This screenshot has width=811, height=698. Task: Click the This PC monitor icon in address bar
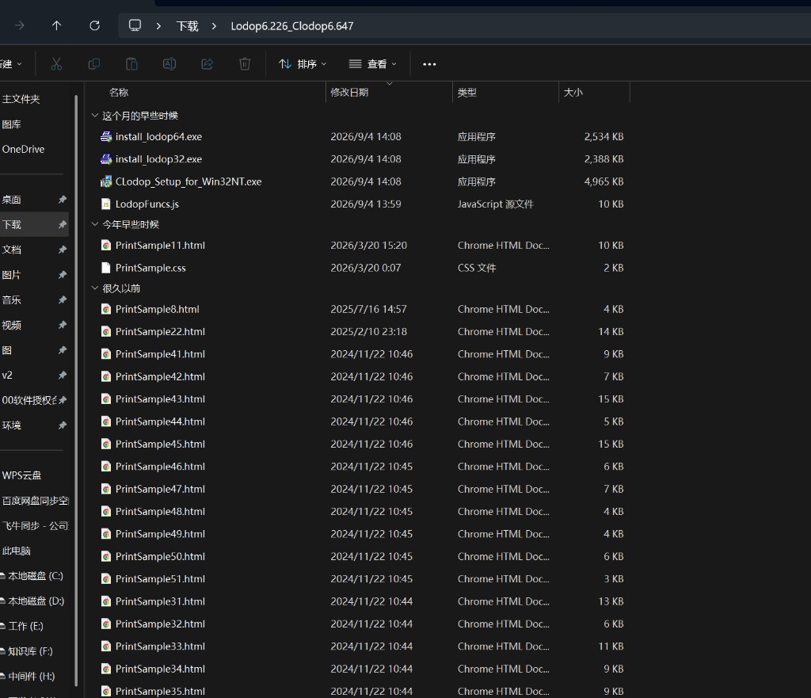point(135,25)
